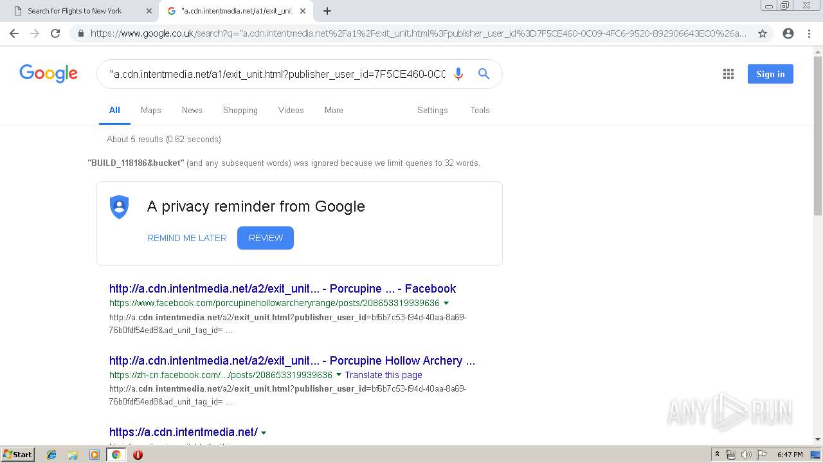823x463 pixels.
Task: Open the Google apps grid icon
Action: (x=728, y=74)
